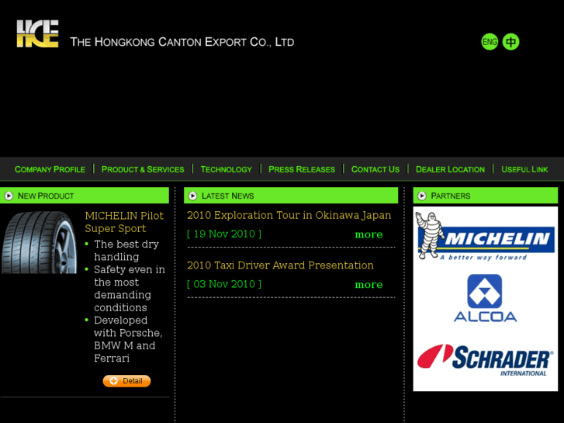The image size is (564, 423).
Task: Open the Schrader International partner logo
Action: [485, 360]
